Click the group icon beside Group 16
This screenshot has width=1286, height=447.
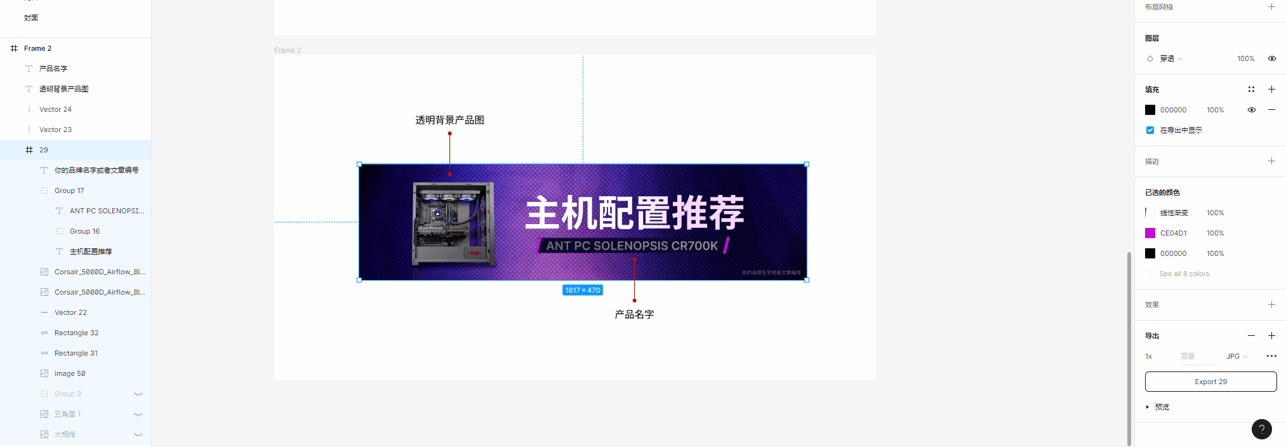[60, 231]
